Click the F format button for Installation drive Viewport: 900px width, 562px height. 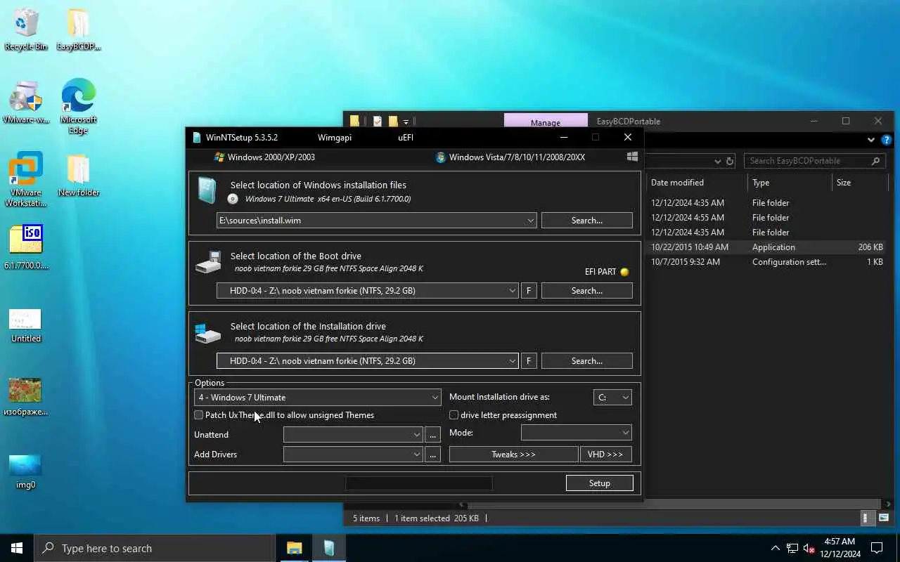click(x=529, y=361)
